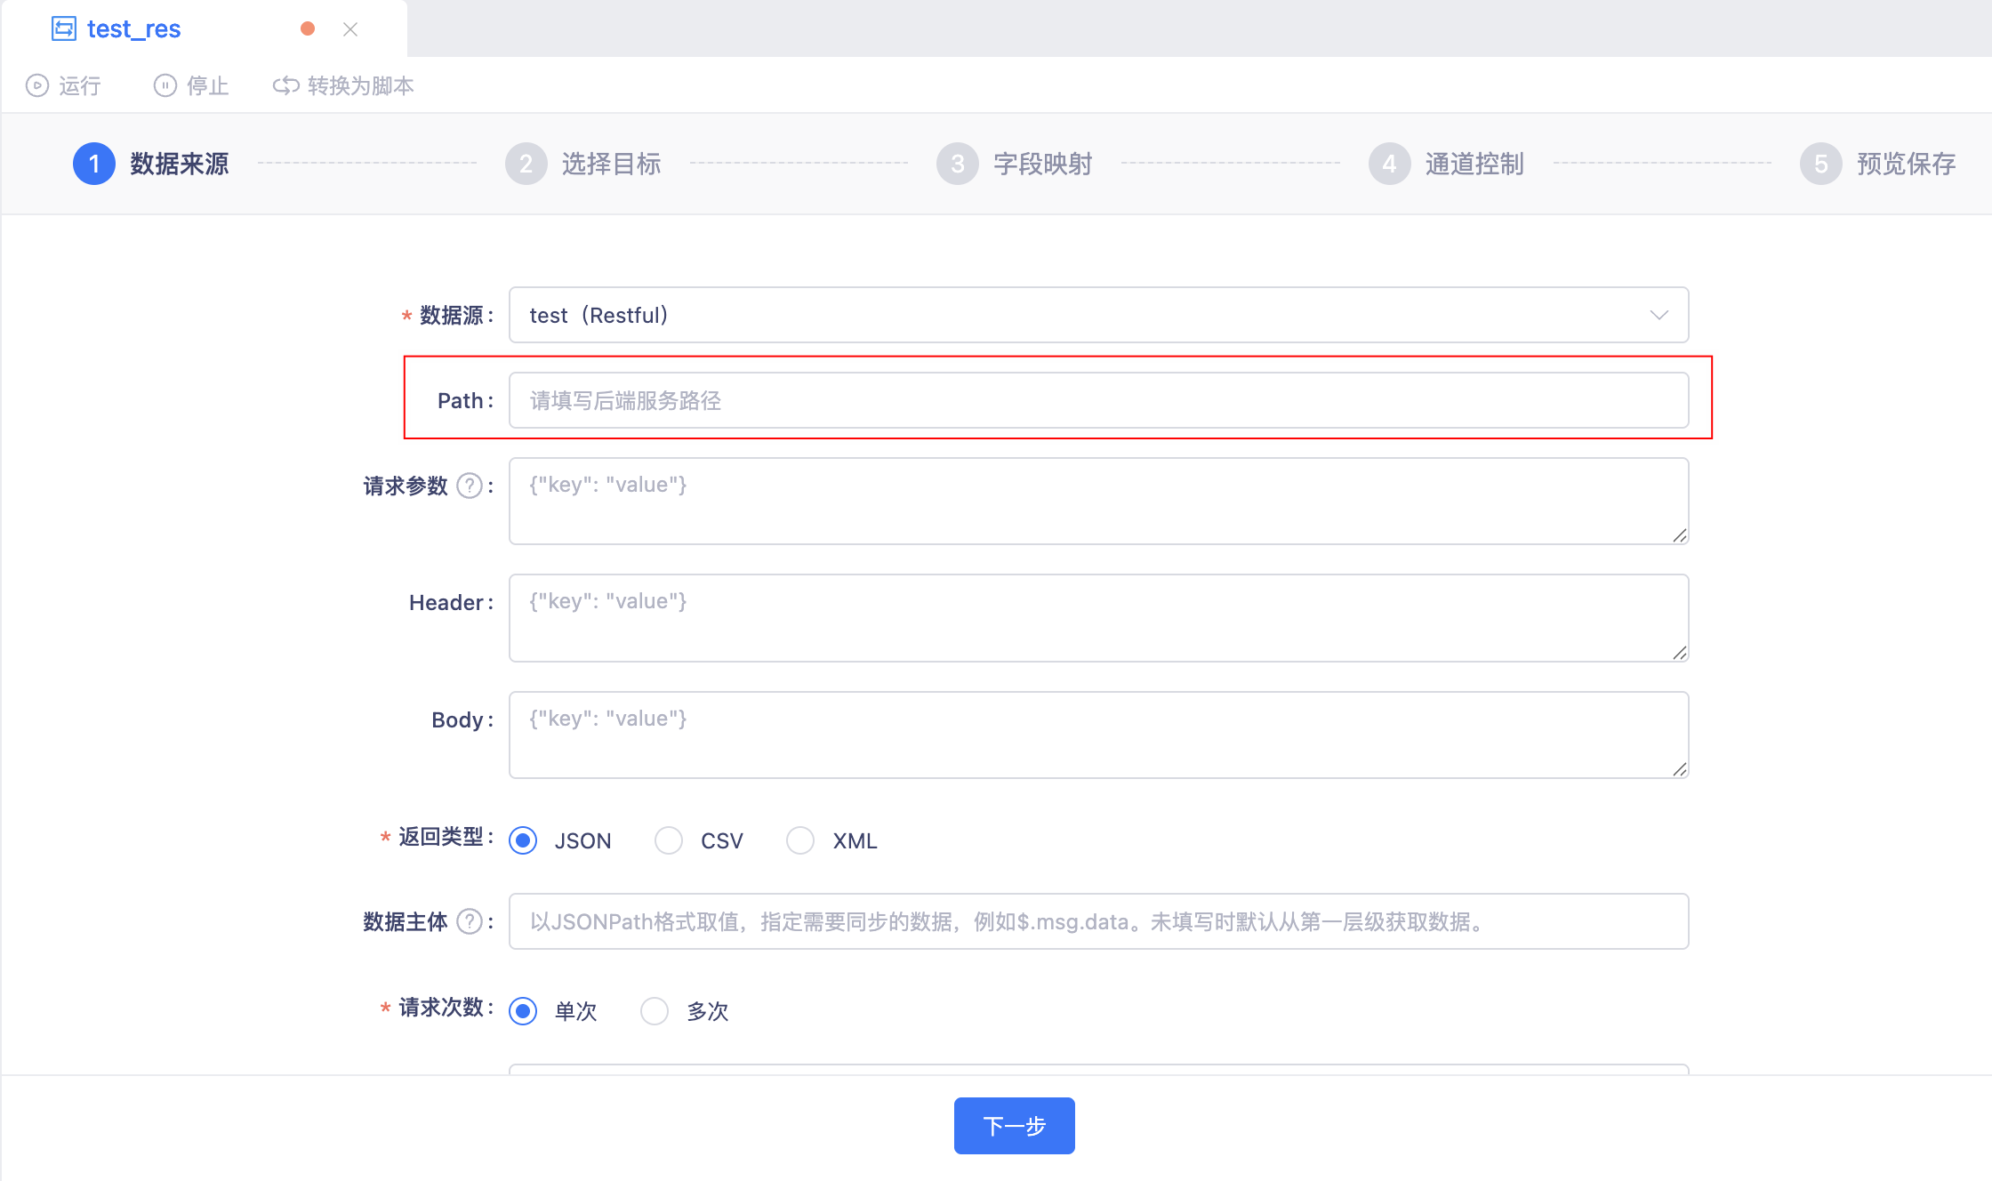Click the help icon next to 请求参数
This screenshot has width=1992, height=1181.
pyautogui.click(x=470, y=486)
